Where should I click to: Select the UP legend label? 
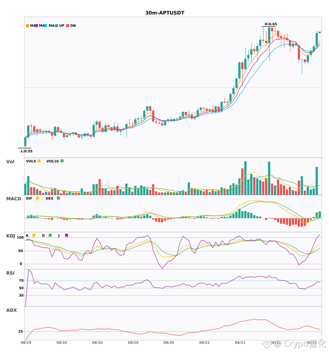pos(62,26)
